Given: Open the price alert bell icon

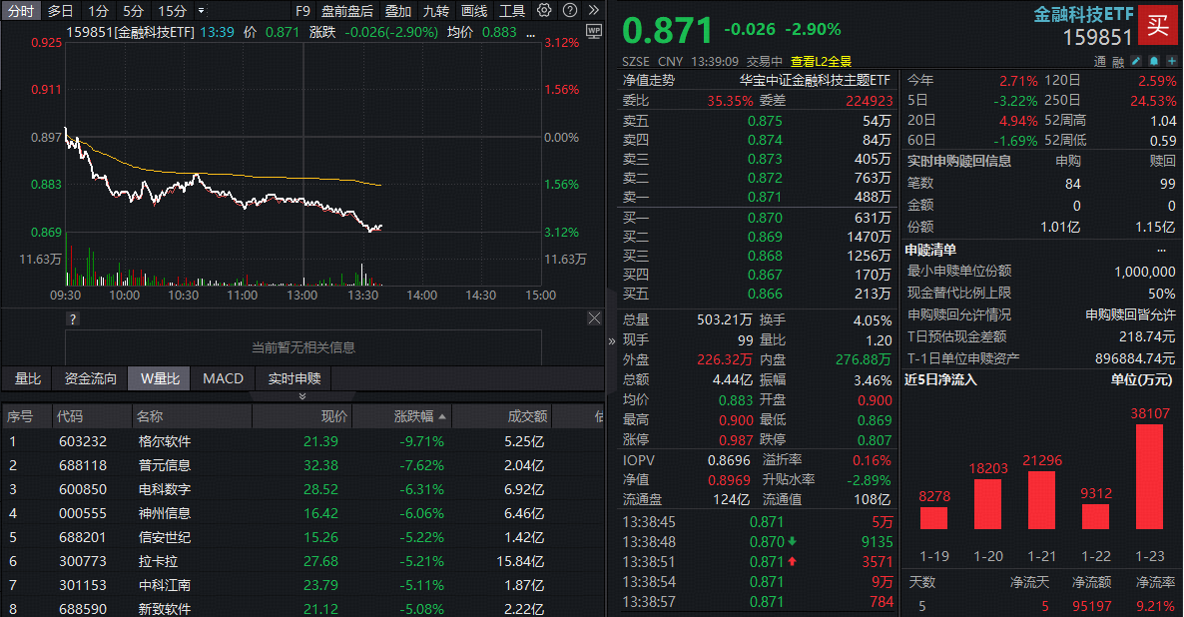Looking at the screenshot, I should [x=1153, y=61].
